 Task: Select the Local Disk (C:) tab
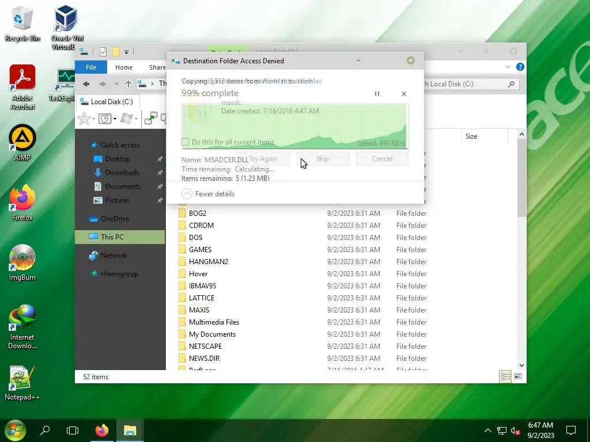(x=108, y=101)
